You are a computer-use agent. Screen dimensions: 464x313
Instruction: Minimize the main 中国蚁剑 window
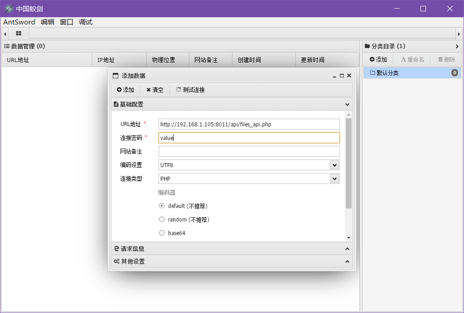point(397,9)
